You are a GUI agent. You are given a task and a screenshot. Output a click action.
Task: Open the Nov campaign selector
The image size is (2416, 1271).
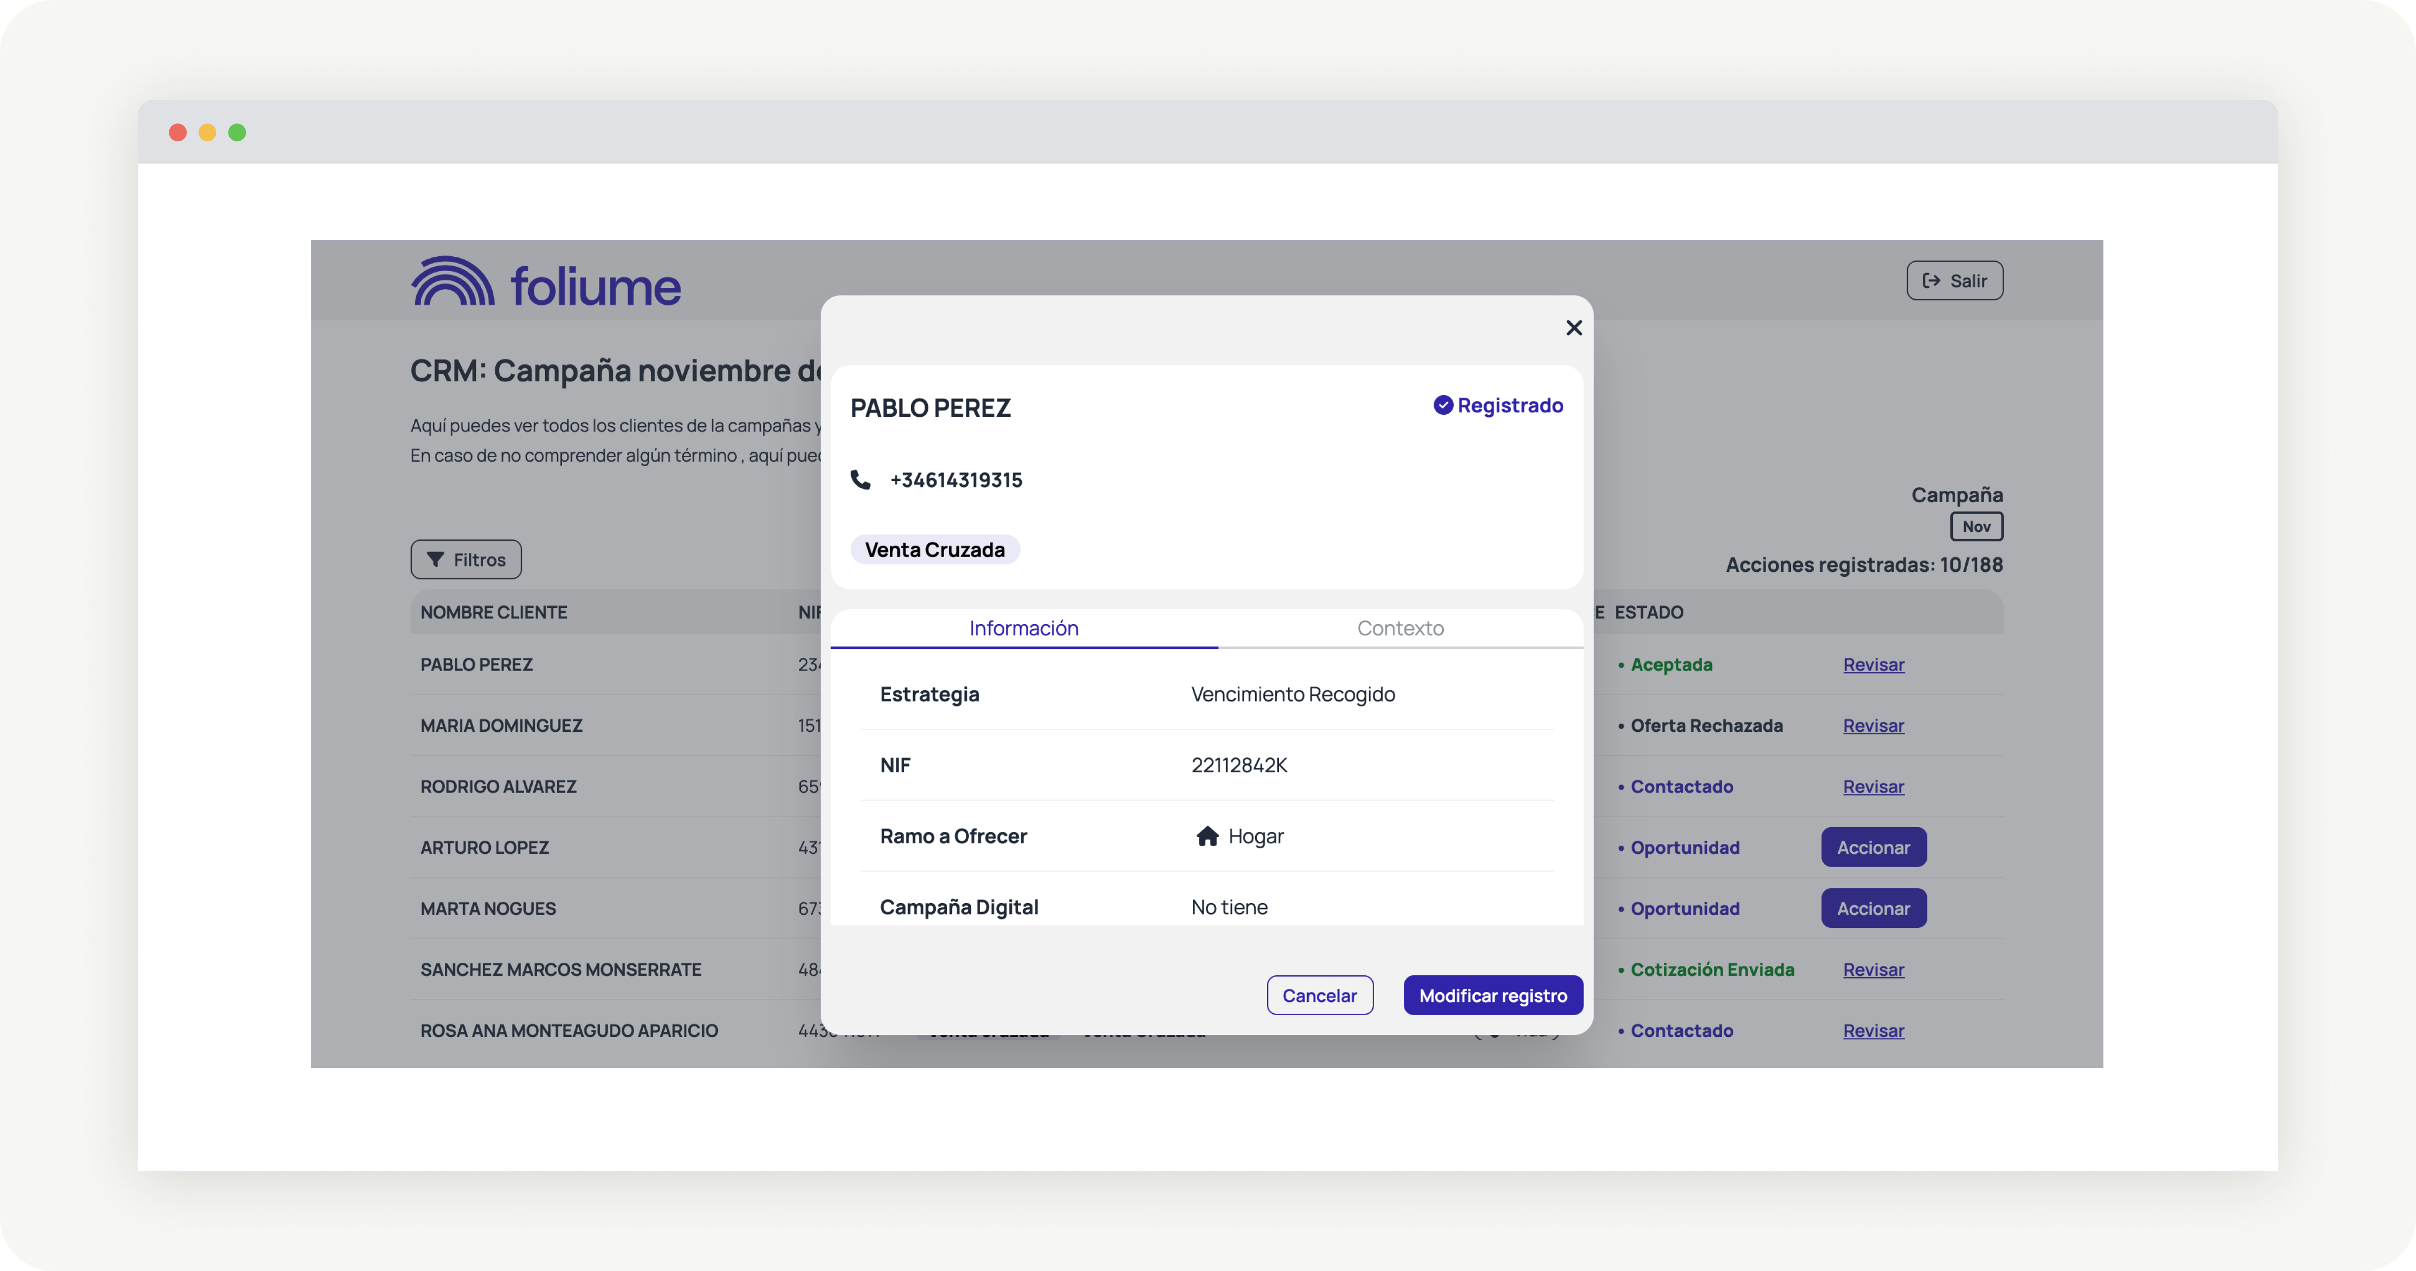[1976, 526]
